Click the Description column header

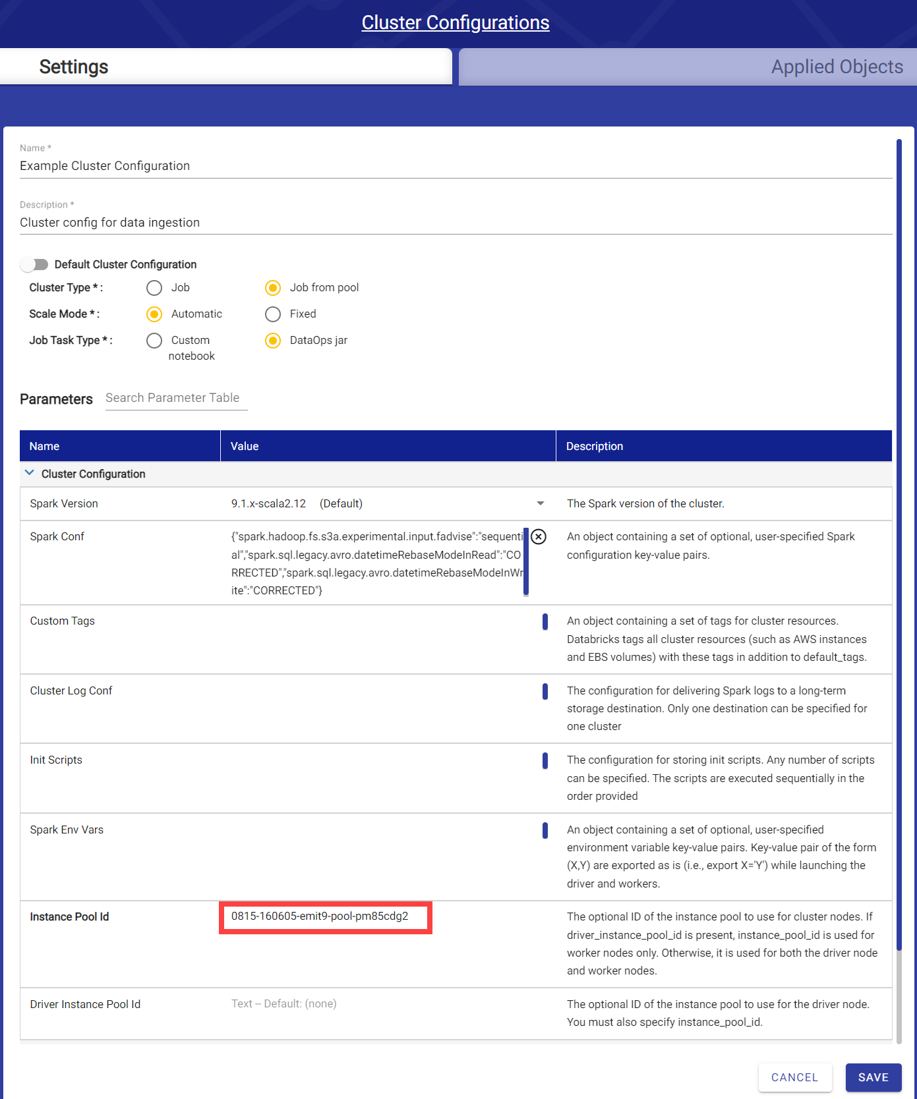click(724, 446)
